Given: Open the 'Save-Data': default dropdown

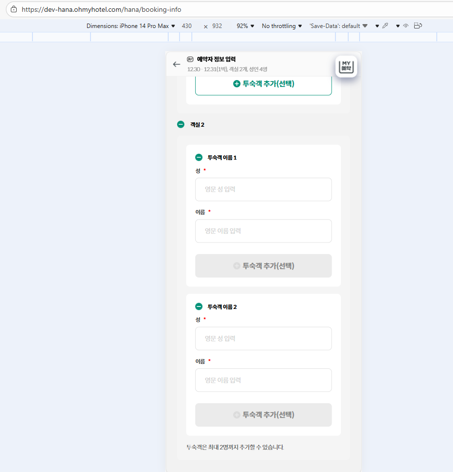Looking at the screenshot, I should (338, 26).
